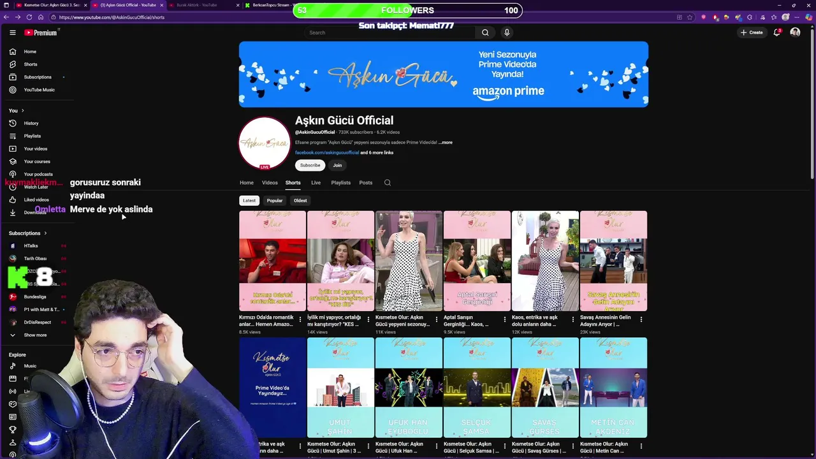816x459 pixels.
Task: Switch to the channel Home tab
Action: [x=247, y=182]
